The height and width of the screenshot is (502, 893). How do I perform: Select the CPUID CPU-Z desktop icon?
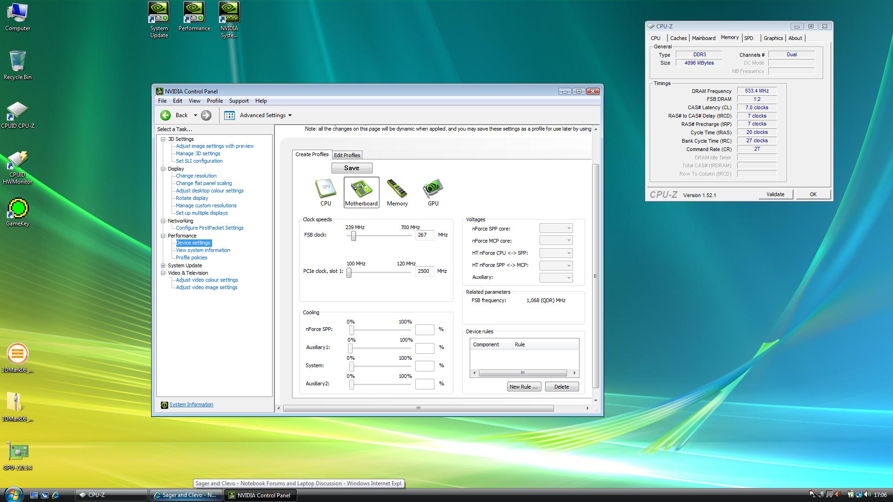click(x=18, y=115)
